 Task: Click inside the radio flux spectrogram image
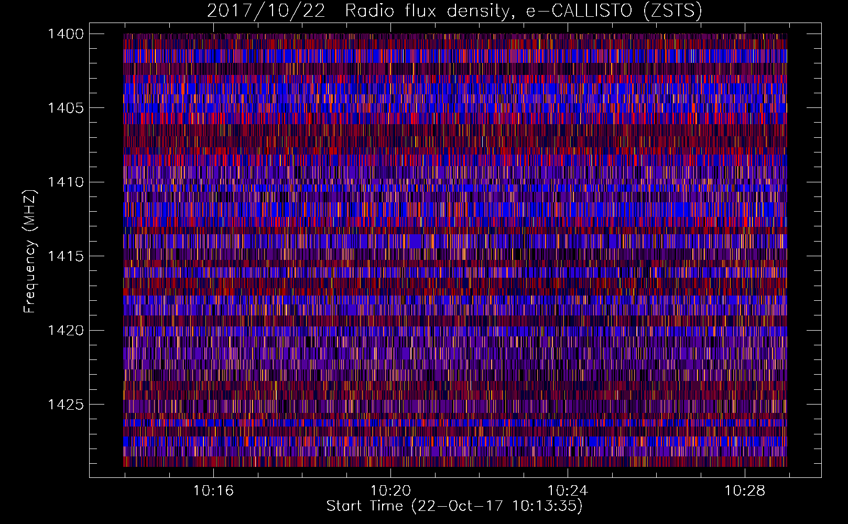click(455, 250)
